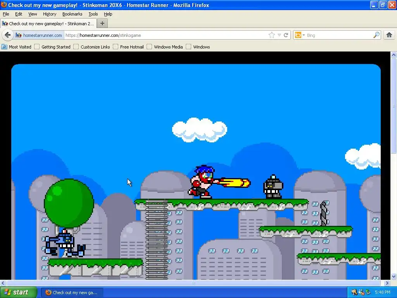Viewport: 397px width, 298px height.
Task: Click the system tray clock showing 5:48 PM
Action: (383, 292)
